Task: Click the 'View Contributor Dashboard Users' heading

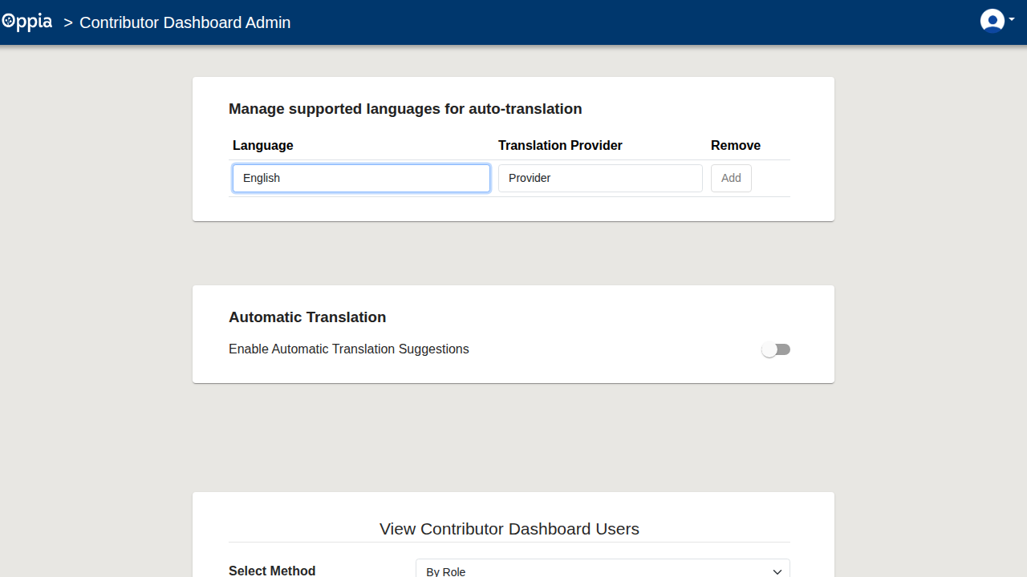Action: tap(509, 529)
